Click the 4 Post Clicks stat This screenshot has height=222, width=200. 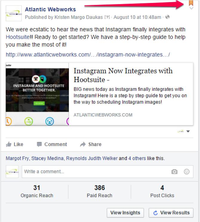(x=162, y=192)
